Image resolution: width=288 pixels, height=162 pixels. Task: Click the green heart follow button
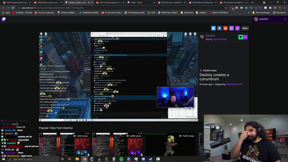coord(240,37)
